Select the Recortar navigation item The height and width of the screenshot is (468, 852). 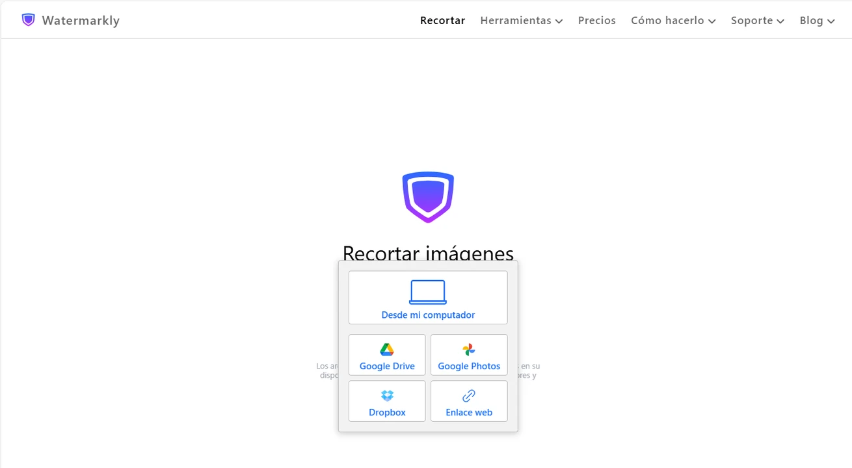click(x=442, y=21)
